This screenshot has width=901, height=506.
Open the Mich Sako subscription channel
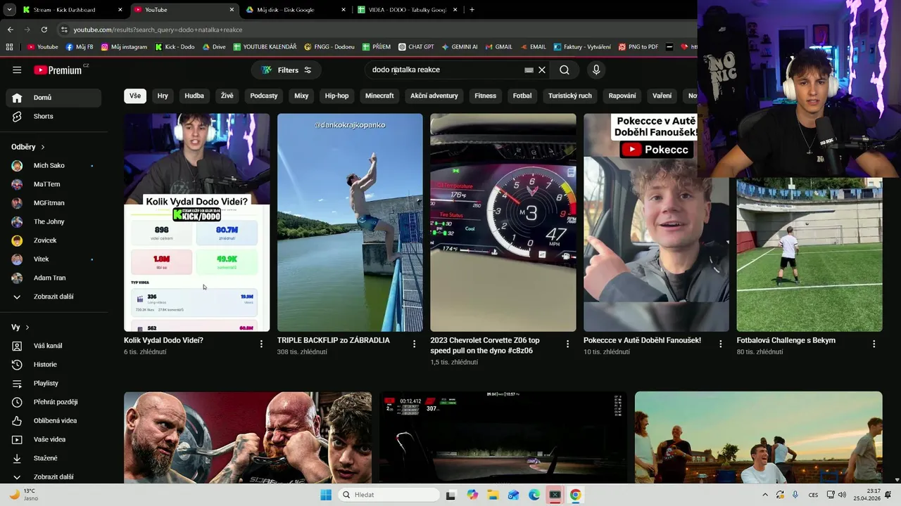tap(53, 166)
